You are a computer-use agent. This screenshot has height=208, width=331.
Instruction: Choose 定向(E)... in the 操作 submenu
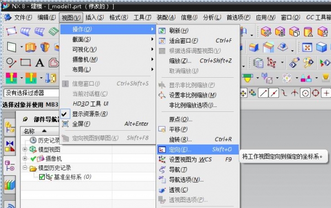[198, 150]
